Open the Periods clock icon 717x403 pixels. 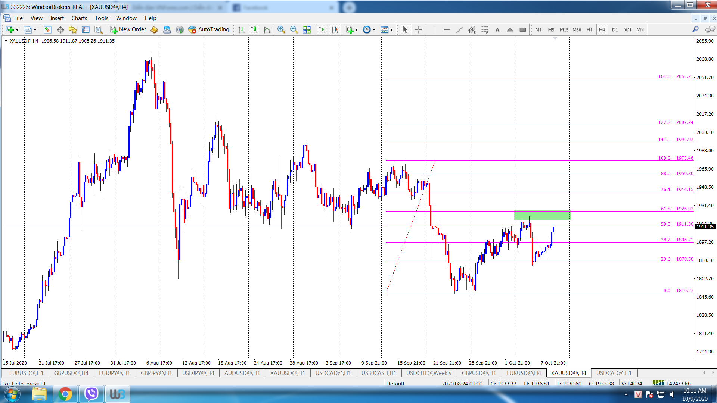[x=367, y=29]
